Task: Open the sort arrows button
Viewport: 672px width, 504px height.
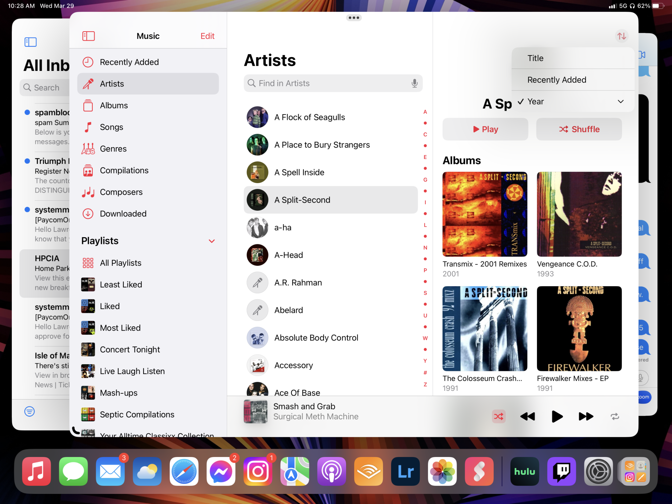Action: pos(622,36)
